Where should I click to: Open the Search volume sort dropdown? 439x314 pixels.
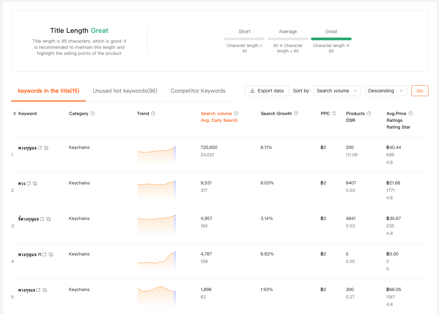click(x=337, y=91)
